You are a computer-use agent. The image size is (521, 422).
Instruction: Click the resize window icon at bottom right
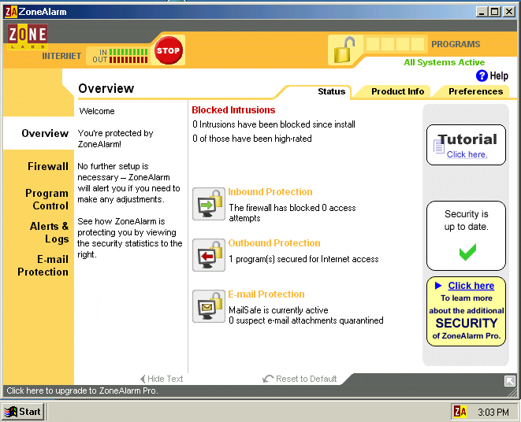tap(509, 381)
